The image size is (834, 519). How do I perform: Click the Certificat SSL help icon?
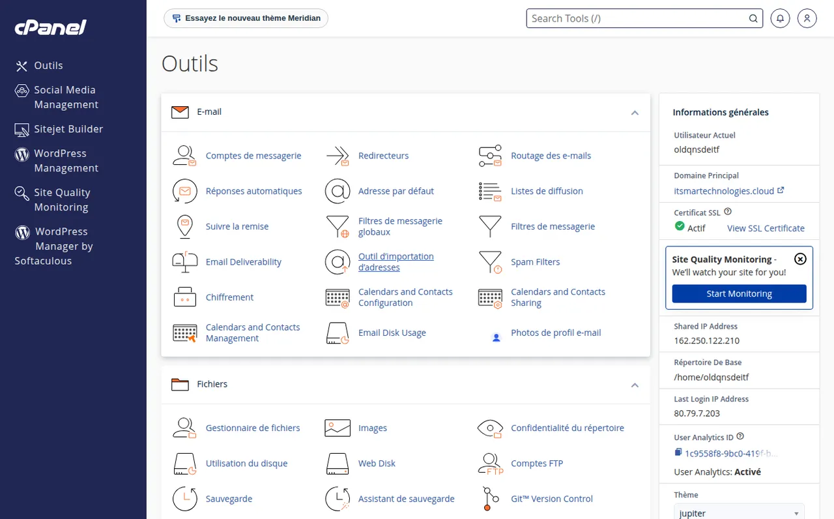(x=728, y=212)
